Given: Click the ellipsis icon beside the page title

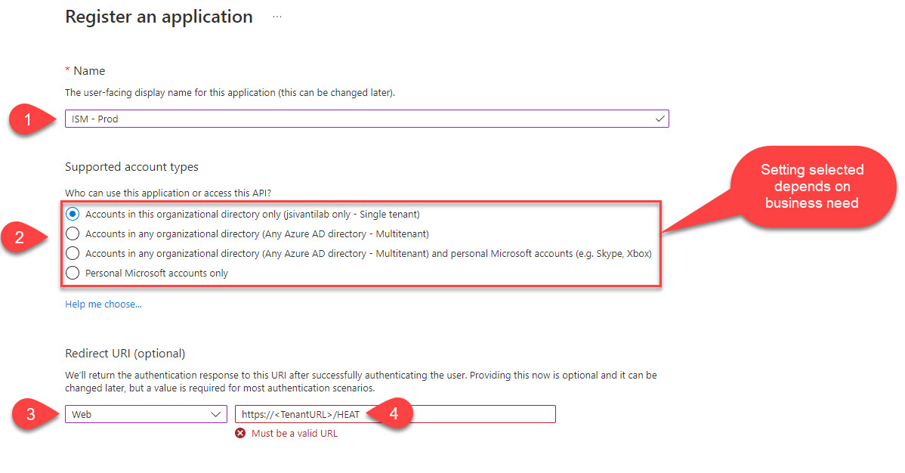Looking at the screenshot, I should pyautogui.click(x=276, y=15).
